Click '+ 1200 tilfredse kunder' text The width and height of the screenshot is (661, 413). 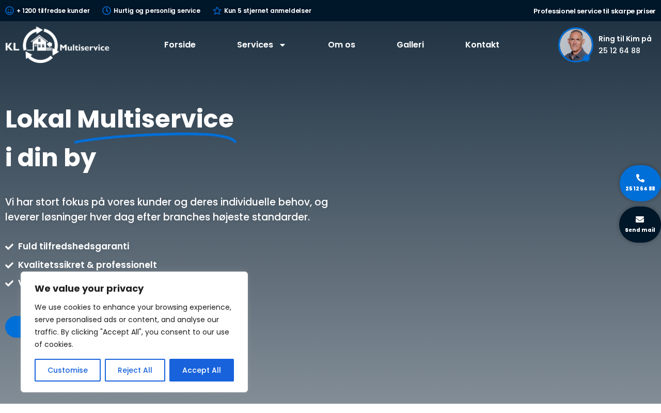pos(53,11)
